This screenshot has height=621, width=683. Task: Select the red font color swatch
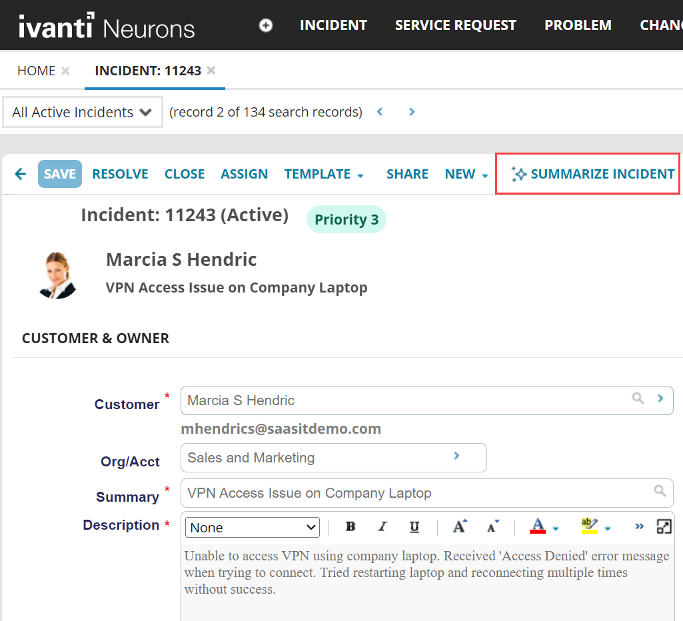coord(538,527)
